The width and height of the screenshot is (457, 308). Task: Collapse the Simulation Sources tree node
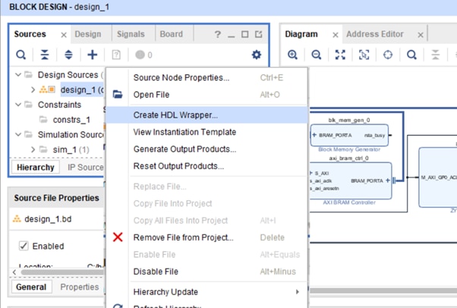pos(18,134)
